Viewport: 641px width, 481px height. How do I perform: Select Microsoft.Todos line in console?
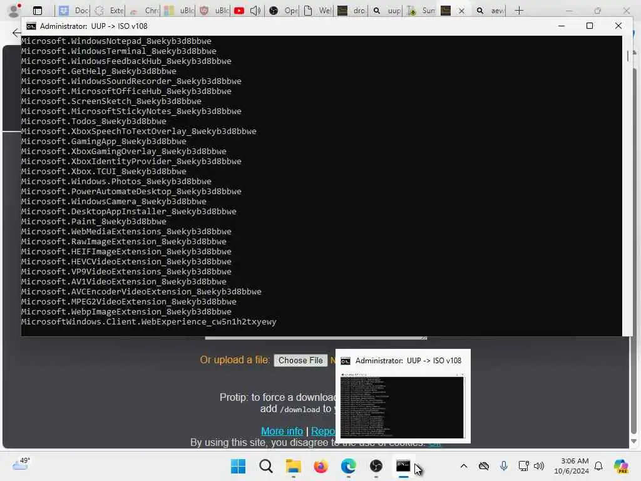click(x=94, y=122)
